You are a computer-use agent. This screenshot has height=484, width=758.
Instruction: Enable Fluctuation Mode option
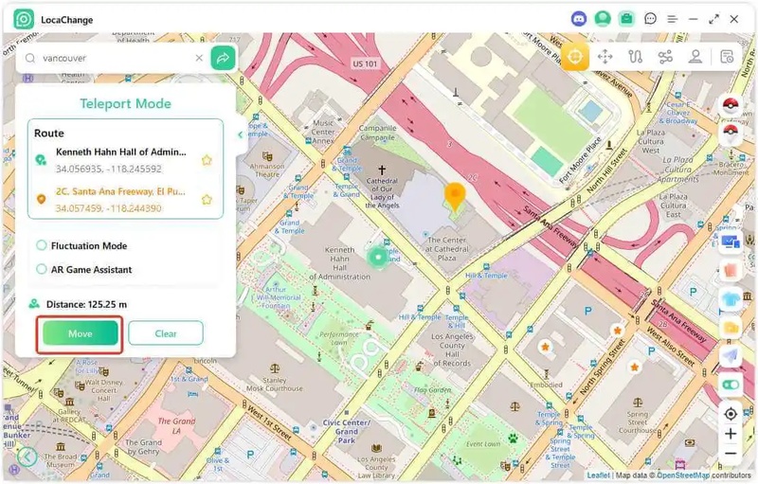pos(42,245)
